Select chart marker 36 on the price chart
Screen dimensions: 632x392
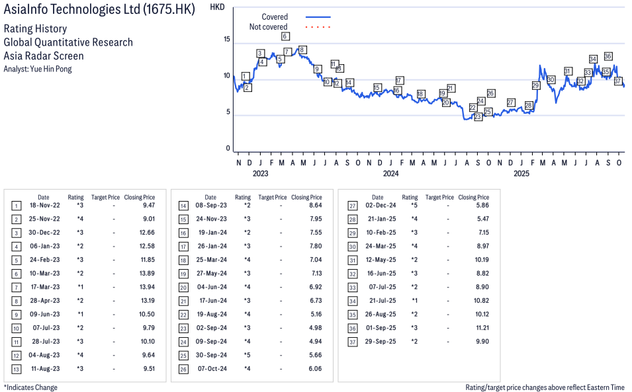pyautogui.click(x=608, y=56)
